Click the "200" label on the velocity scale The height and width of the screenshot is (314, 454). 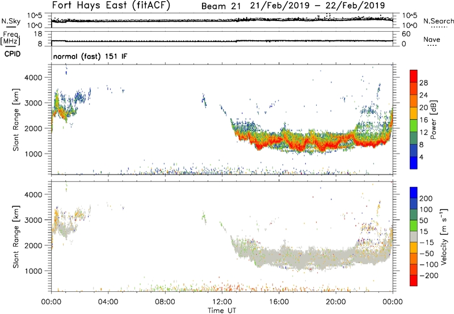point(426,198)
